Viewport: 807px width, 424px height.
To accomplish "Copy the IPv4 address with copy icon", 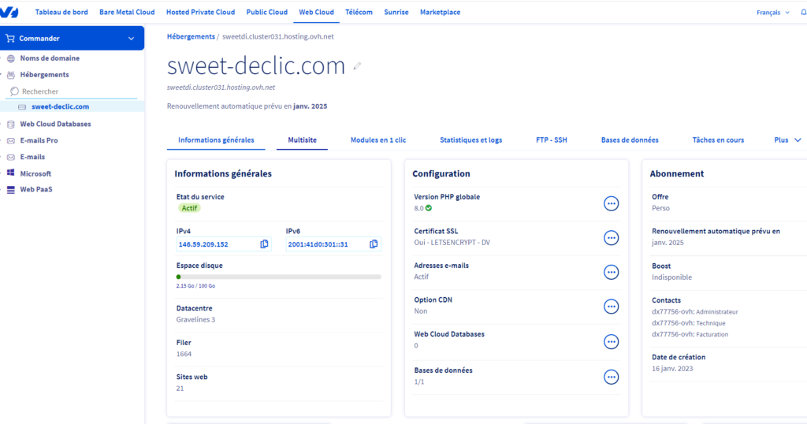I will tap(265, 244).
